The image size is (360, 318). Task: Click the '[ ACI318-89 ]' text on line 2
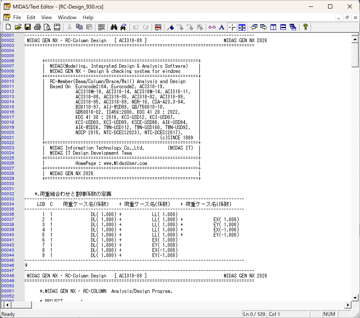point(130,40)
